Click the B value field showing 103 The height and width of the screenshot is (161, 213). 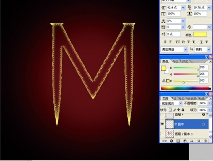pos(204,81)
